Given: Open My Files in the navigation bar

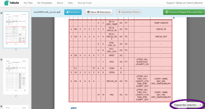Looking at the screenshot, I should [28, 3].
